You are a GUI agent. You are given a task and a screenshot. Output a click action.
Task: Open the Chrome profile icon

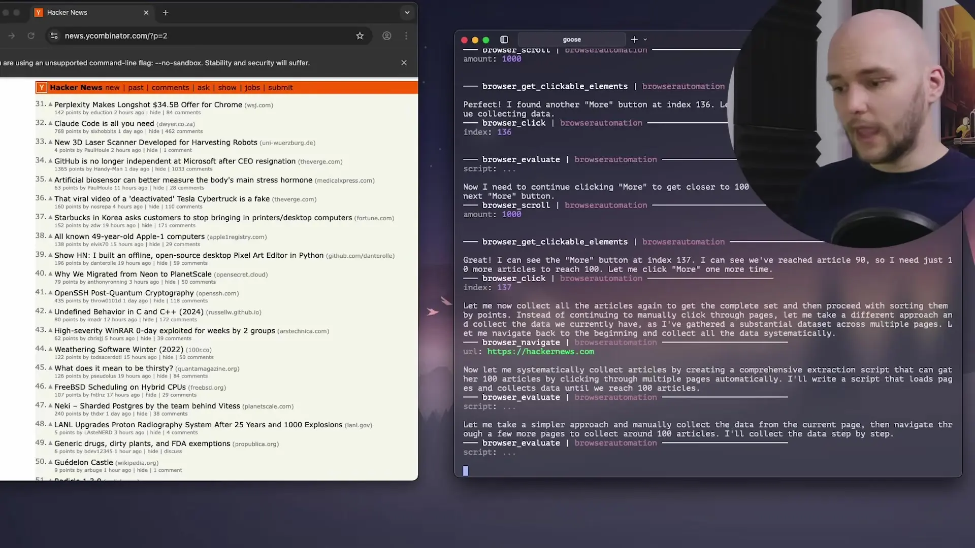[x=387, y=36]
